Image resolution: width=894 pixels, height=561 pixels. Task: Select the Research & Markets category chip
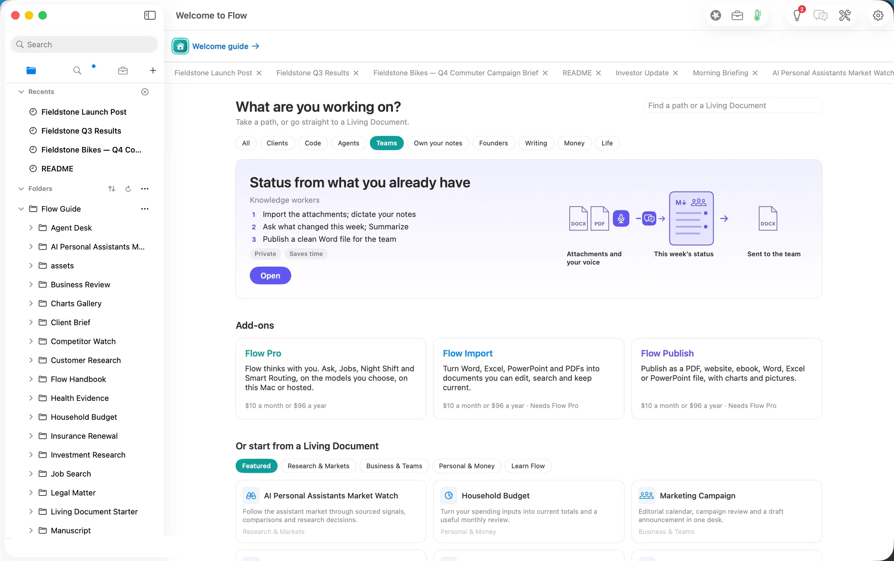click(318, 466)
